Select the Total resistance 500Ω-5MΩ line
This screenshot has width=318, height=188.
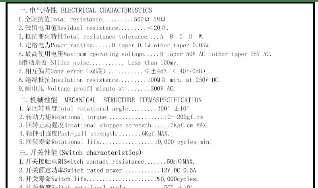(x=93, y=19)
